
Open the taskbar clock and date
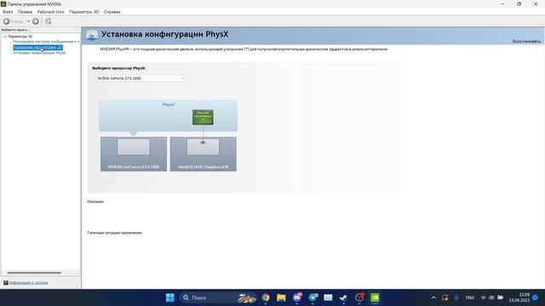[x=519, y=297]
